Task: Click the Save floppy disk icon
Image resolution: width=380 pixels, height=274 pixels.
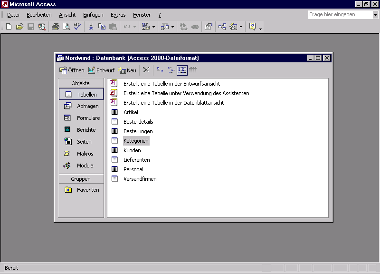Action: tap(31, 27)
